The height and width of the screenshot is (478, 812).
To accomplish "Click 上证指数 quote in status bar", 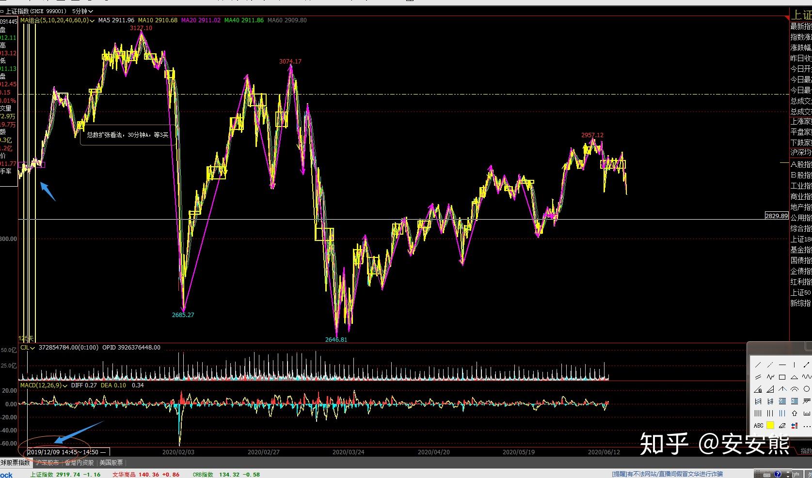I will tap(65, 475).
